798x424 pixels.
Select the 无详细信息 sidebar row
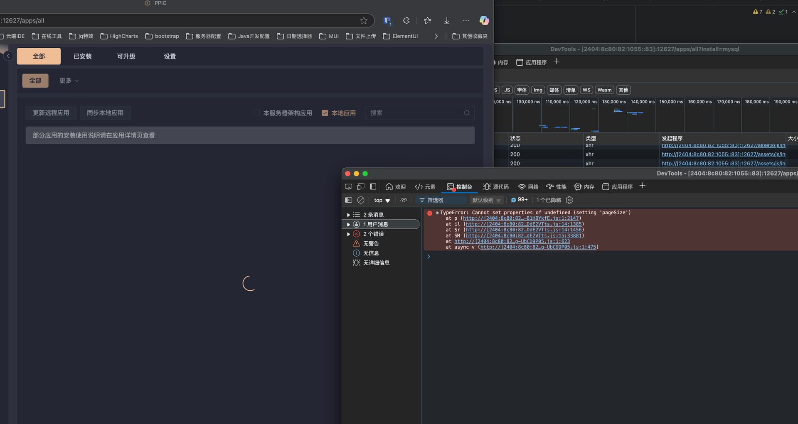click(x=380, y=263)
